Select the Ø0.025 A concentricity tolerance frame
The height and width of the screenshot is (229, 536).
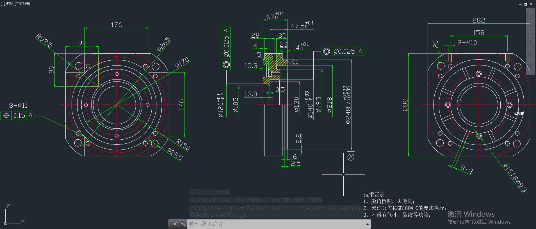[x=343, y=51]
